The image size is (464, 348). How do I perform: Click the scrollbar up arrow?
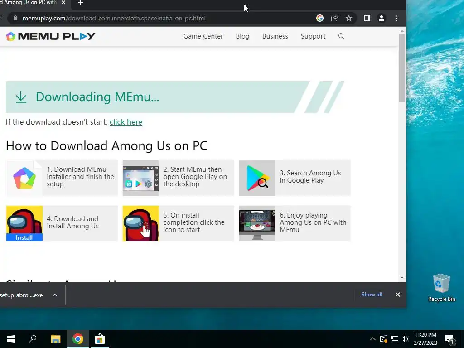[x=402, y=31]
